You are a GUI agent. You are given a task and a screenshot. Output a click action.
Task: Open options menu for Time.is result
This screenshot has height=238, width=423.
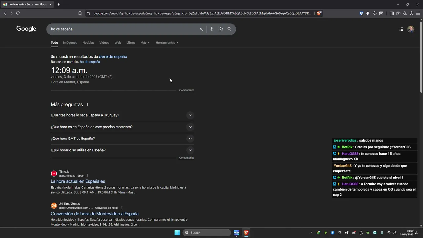(88, 176)
